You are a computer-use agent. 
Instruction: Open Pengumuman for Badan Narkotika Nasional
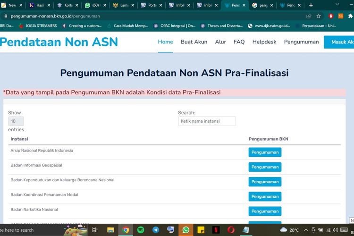pos(265,211)
